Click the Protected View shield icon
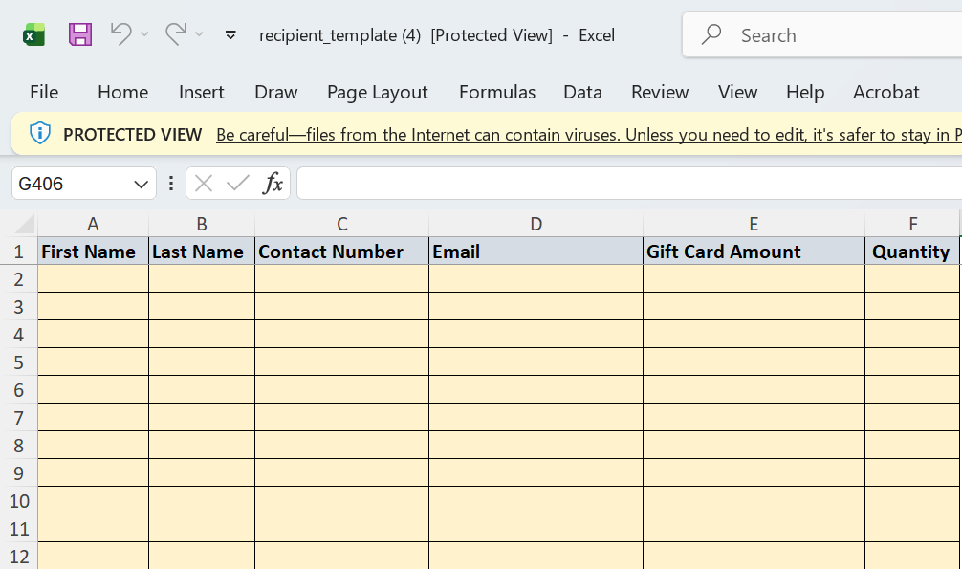Image resolution: width=962 pixels, height=569 pixels. coord(40,133)
